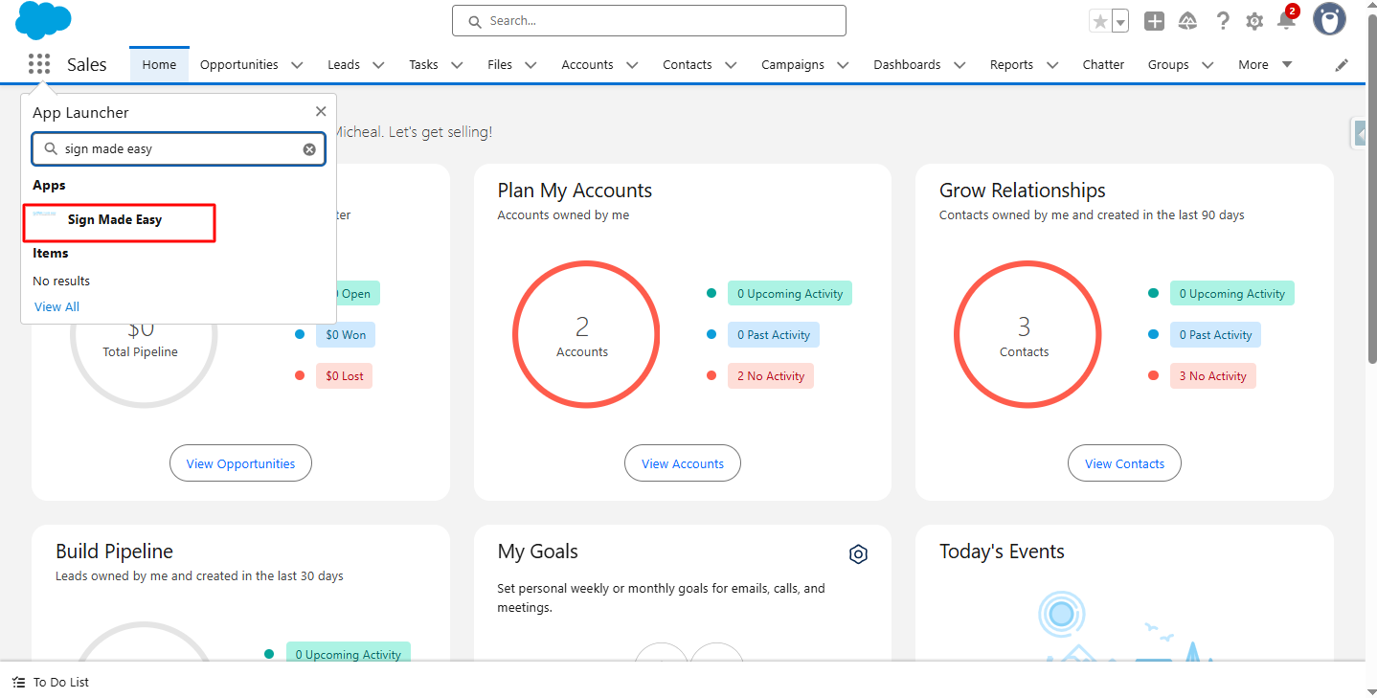Screen dimensions: 1377x698
Task: Click the Total Pipeline label
Action: point(141,352)
